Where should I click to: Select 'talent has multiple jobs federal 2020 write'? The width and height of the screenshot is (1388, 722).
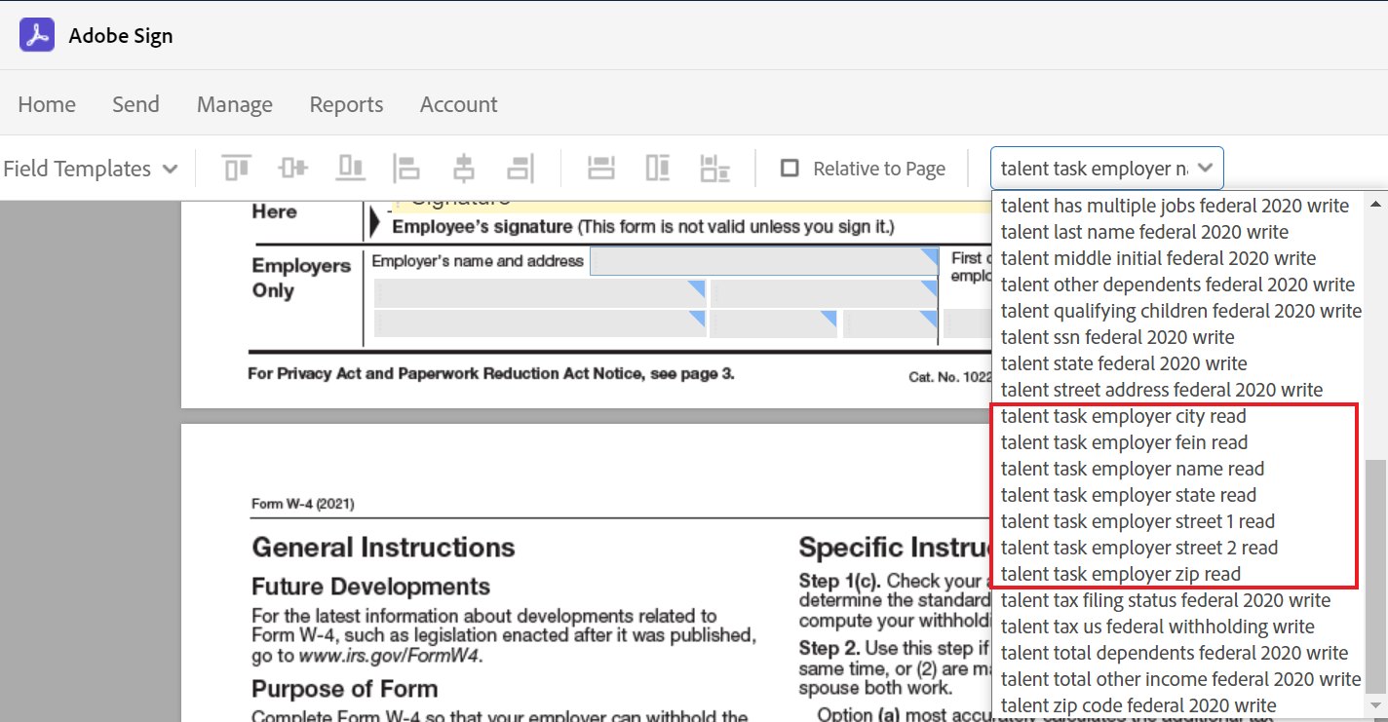click(x=1176, y=206)
